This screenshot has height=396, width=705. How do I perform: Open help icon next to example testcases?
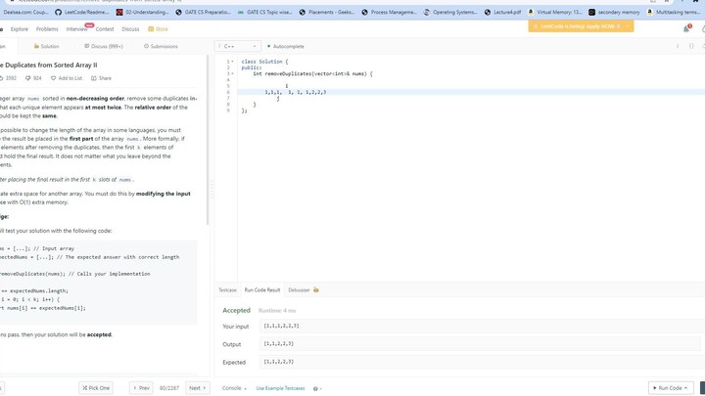click(316, 388)
